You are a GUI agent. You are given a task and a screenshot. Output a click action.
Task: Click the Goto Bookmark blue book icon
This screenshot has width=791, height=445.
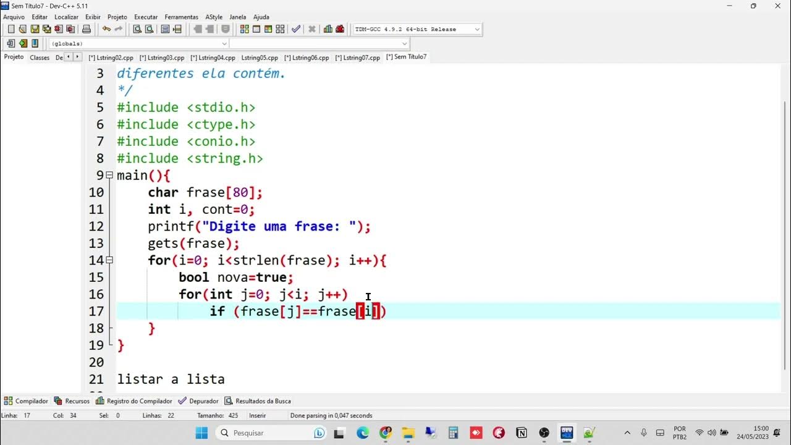click(35, 43)
